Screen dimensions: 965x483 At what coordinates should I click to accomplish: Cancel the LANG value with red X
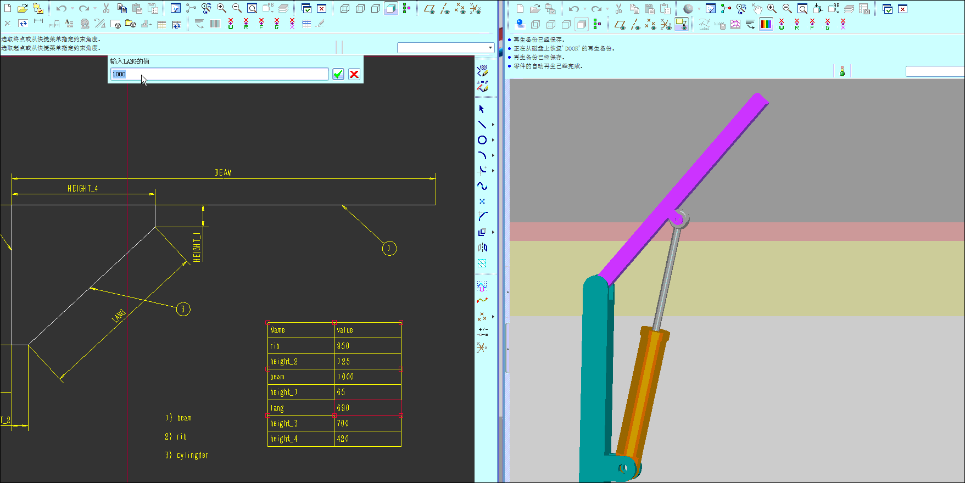click(x=354, y=74)
